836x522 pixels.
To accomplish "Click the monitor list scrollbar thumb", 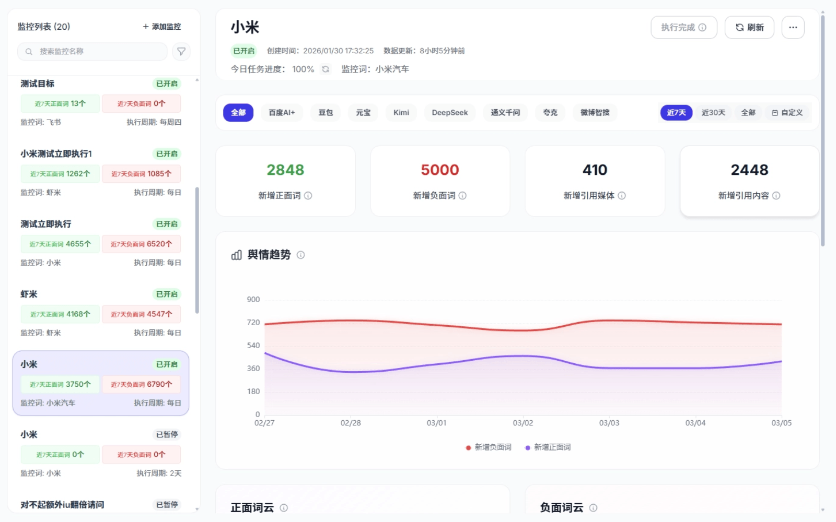I will [x=197, y=251].
